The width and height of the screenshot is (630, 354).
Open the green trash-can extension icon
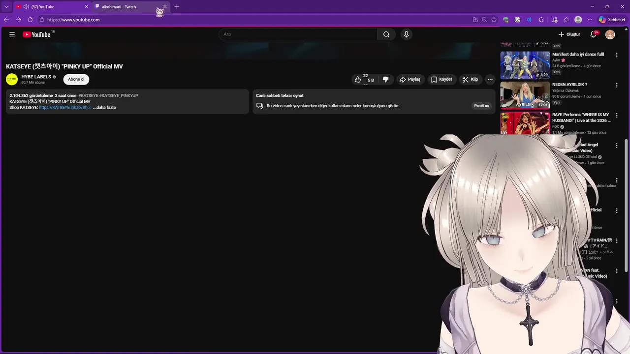pyautogui.click(x=505, y=20)
